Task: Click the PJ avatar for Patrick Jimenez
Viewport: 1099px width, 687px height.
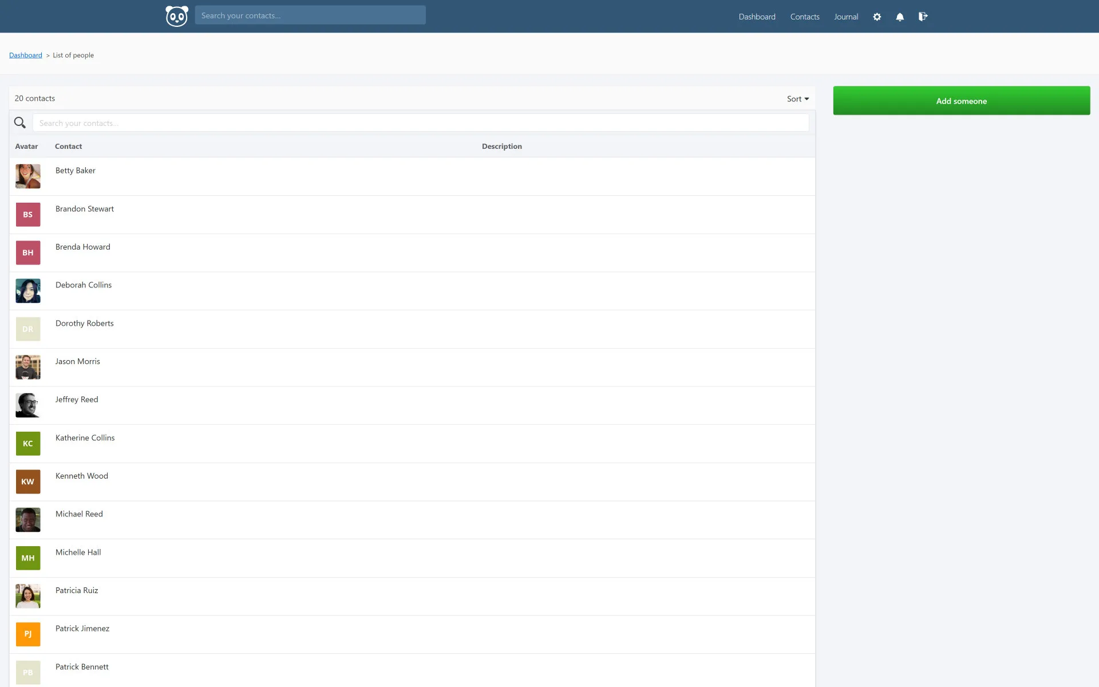Action: (28, 634)
